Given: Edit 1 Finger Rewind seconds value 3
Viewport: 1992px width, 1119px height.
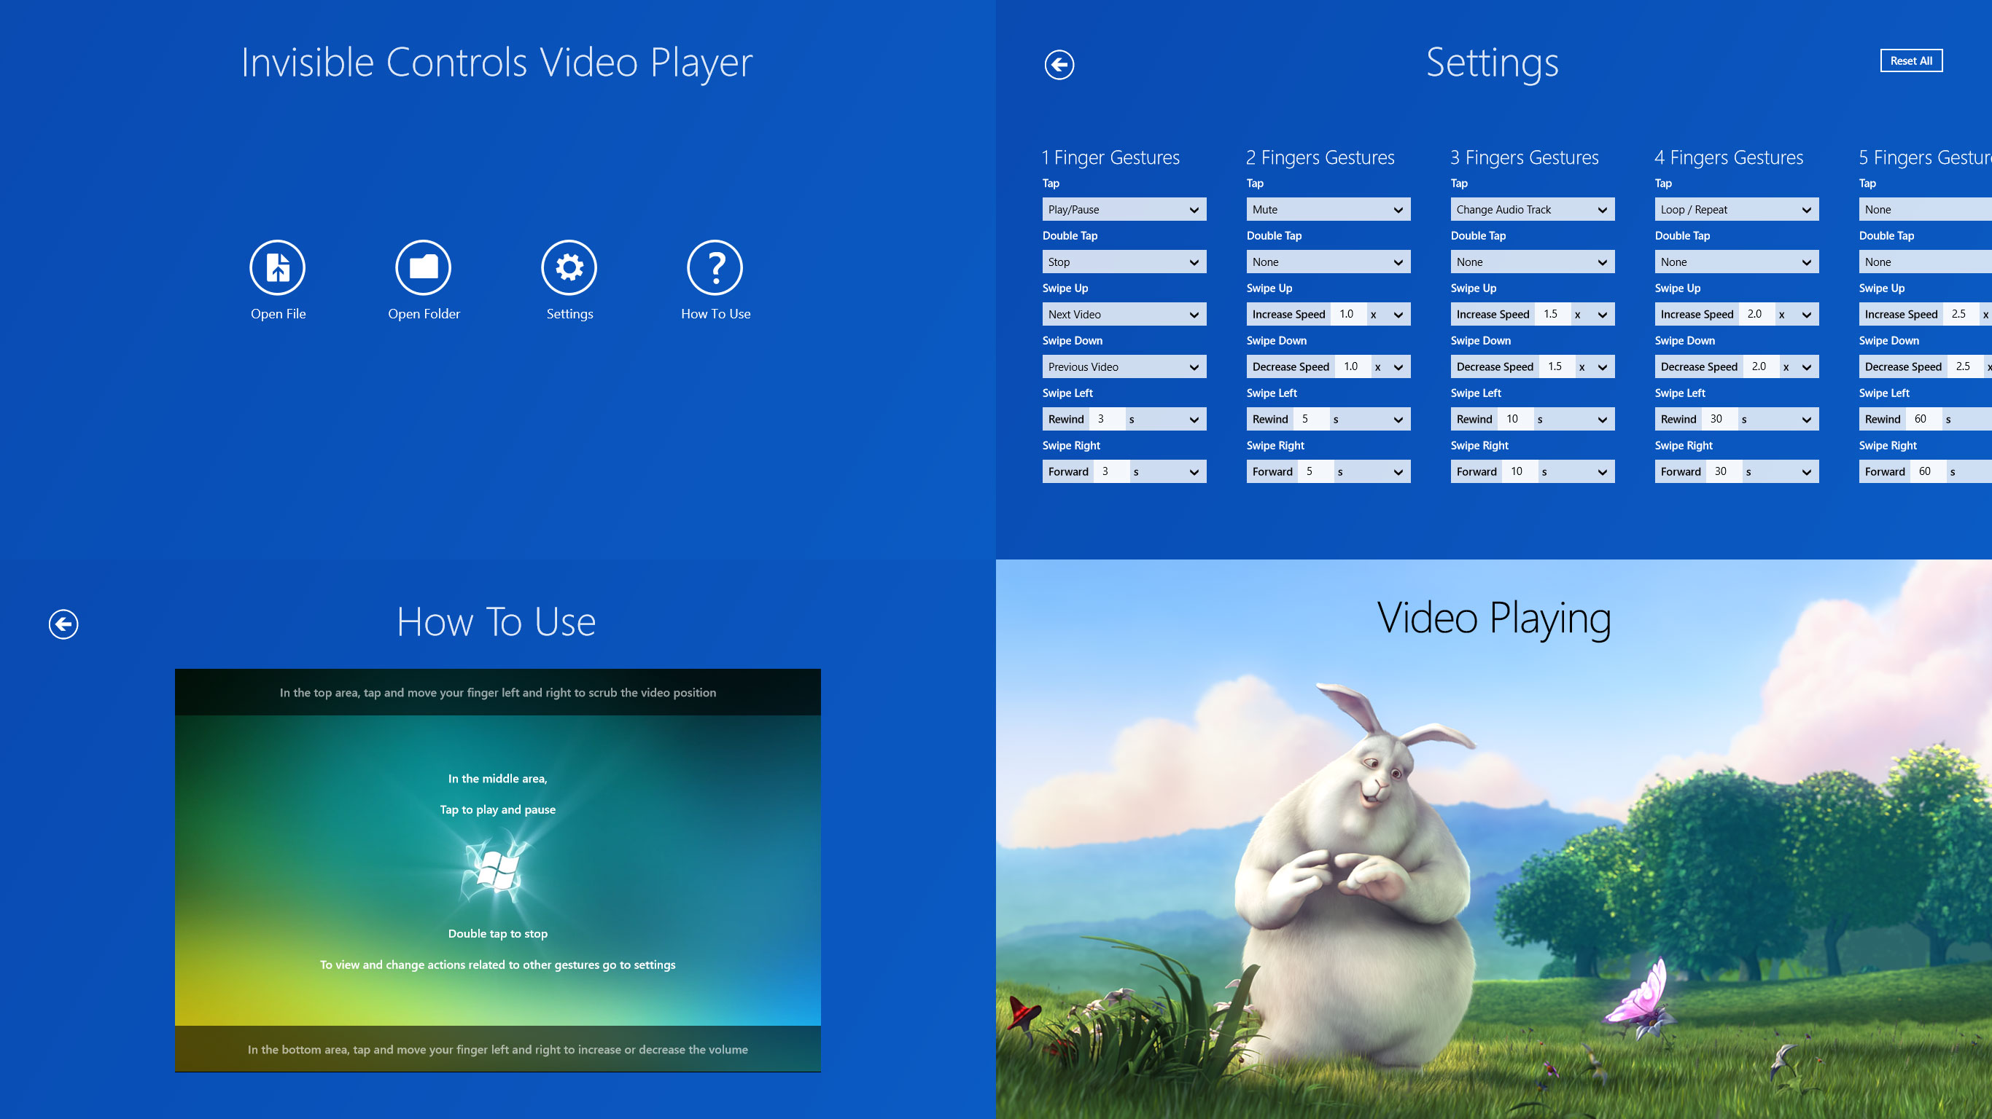Looking at the screenshot, I should pos(1106,419).
